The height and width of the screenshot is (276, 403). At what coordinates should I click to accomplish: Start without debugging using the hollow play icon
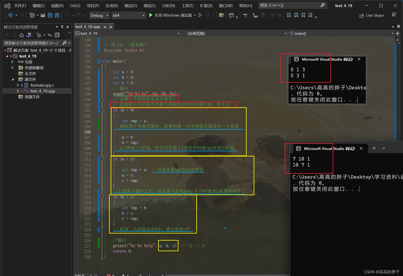[200, 15]
